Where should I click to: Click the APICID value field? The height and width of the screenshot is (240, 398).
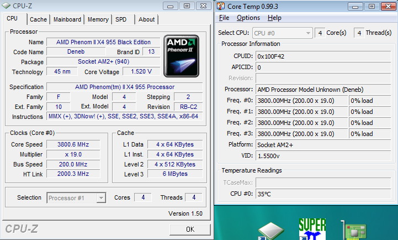click(x=323, y=67)
